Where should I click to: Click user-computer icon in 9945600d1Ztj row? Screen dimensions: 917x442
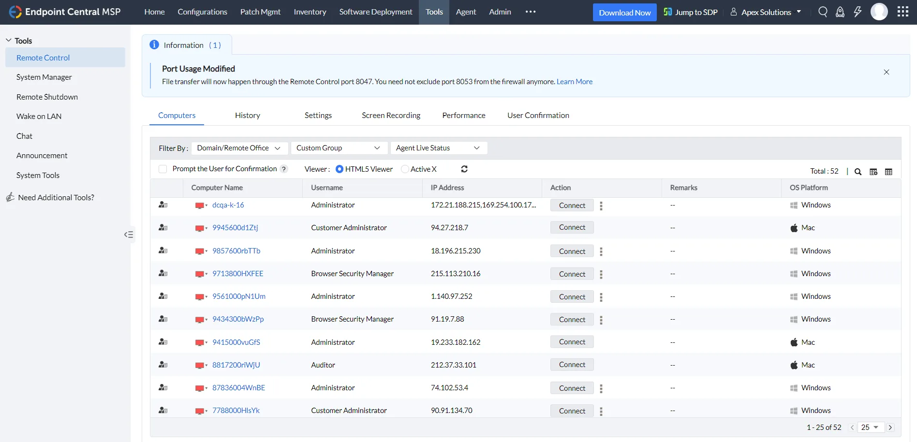[x=163, y=228]
